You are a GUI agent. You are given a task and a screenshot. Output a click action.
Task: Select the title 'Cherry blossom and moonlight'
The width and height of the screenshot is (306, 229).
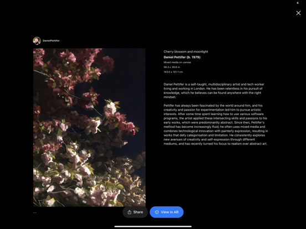(186, 51)
